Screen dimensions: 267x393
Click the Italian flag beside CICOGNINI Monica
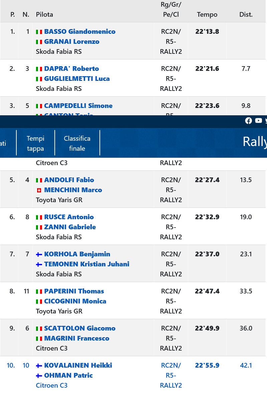coord(39,301)
